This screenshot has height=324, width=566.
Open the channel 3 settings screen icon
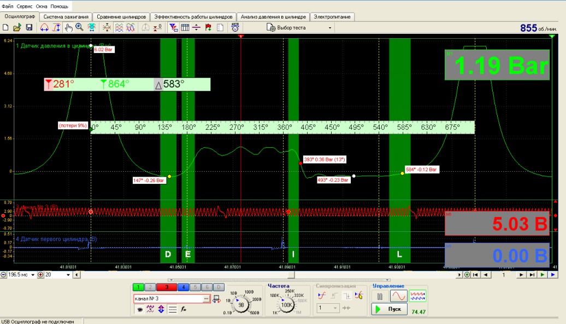pyautogui.click(x=216, y=299)
